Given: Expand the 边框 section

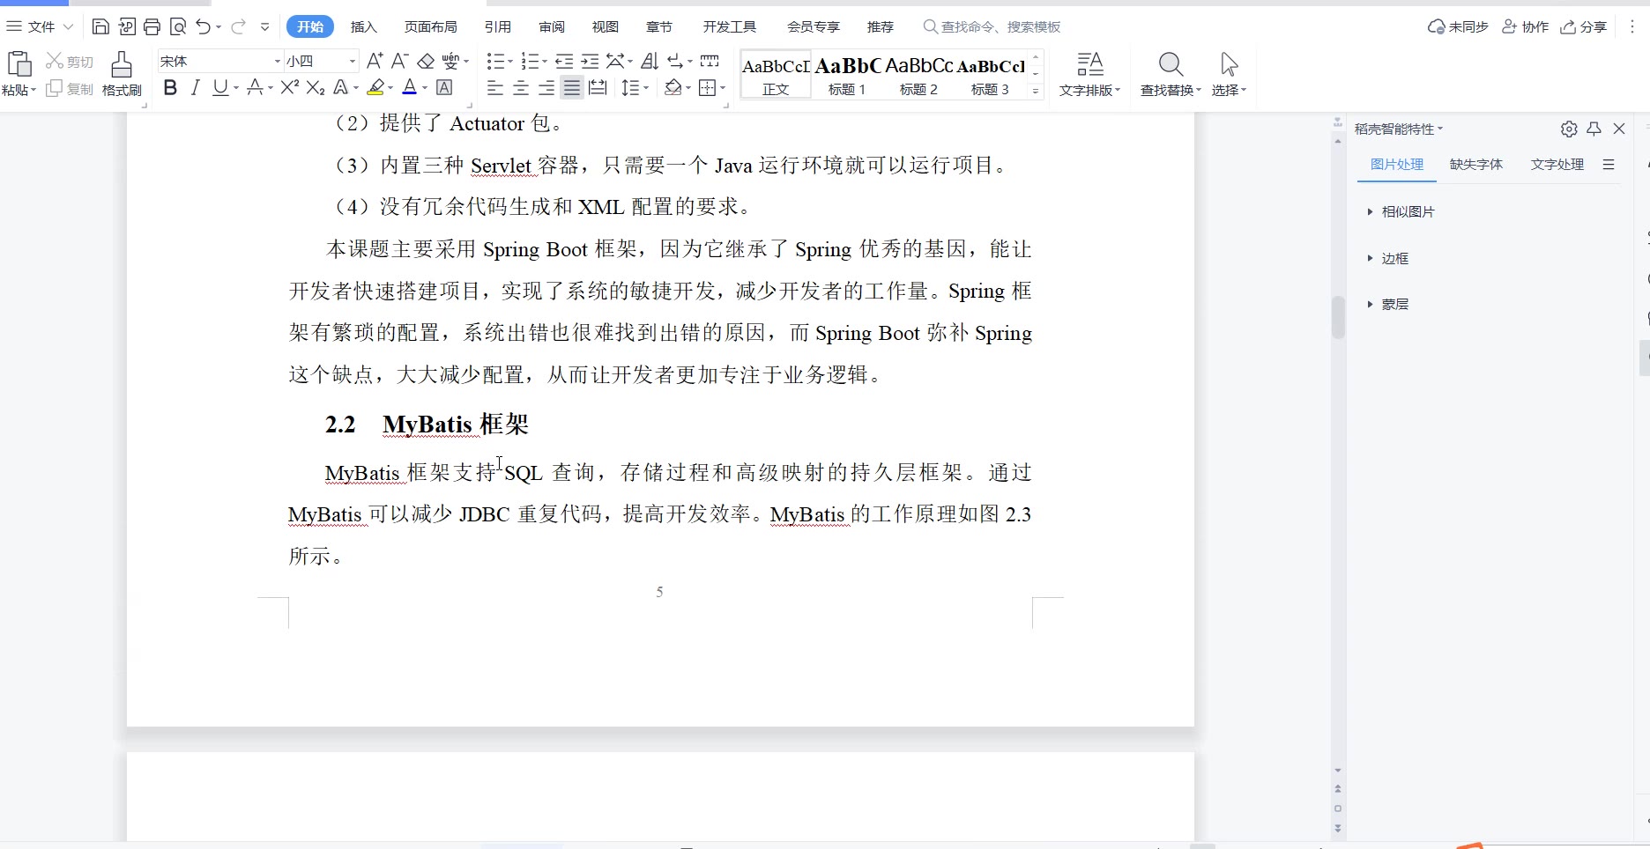Looking at the screenshot, I should click(x=1387, y=258).
